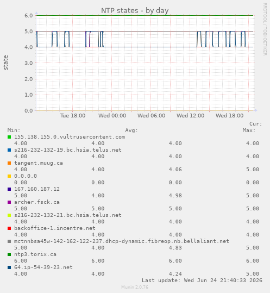Click the Wed 12:00 time axis label
270x293 pixels.
click(x=191, y=116)
